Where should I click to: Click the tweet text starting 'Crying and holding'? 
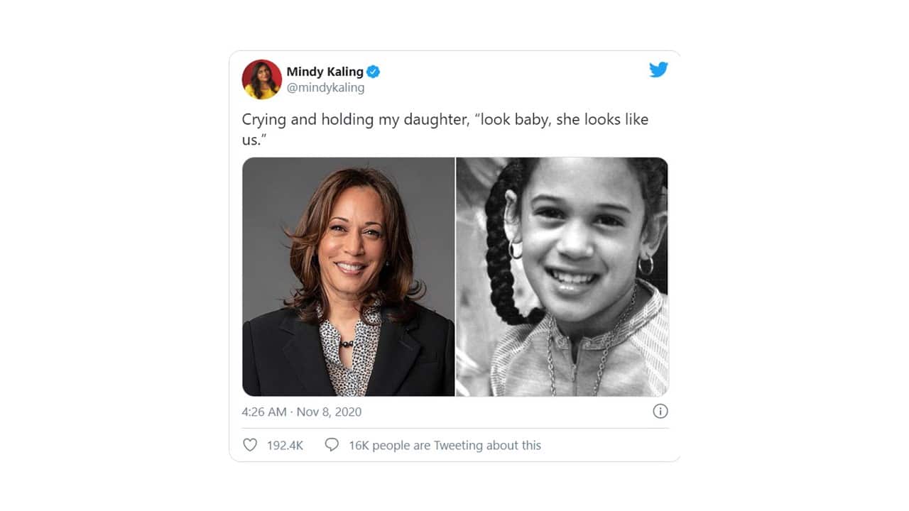pos(445,119)
